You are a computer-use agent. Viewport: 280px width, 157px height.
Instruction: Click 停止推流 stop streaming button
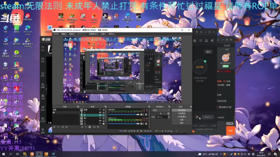tap(182, 110)
